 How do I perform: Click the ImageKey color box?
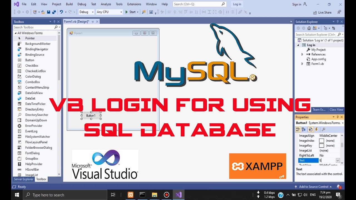[x=322, y=146]
